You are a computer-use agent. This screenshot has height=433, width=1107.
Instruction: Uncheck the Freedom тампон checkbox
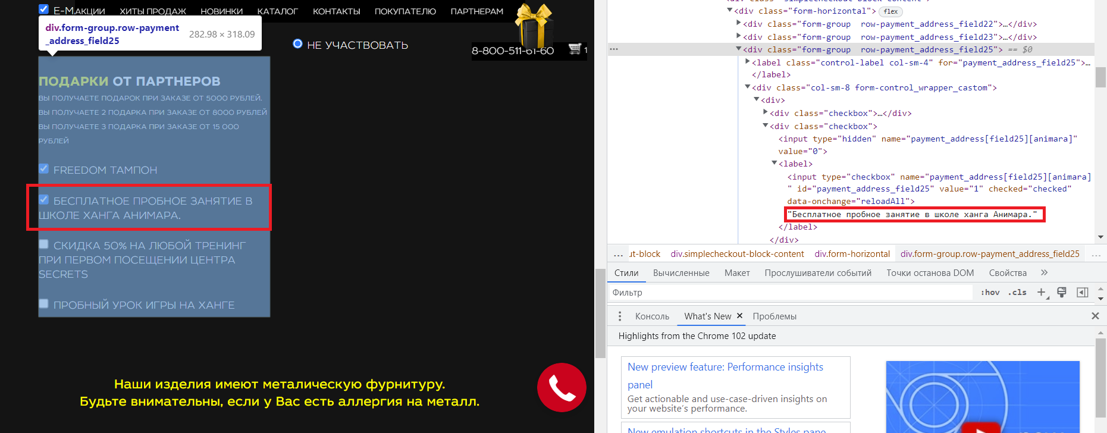[x=44, y=169]
